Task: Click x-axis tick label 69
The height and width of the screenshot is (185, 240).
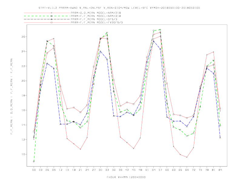Action: [187, 170]
